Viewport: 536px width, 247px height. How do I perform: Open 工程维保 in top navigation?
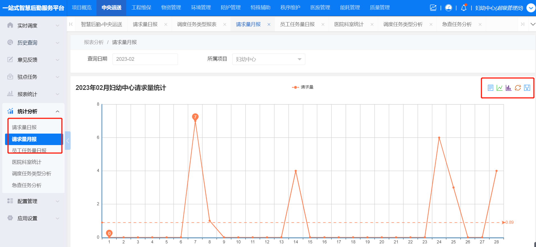[x=141, y=8]
